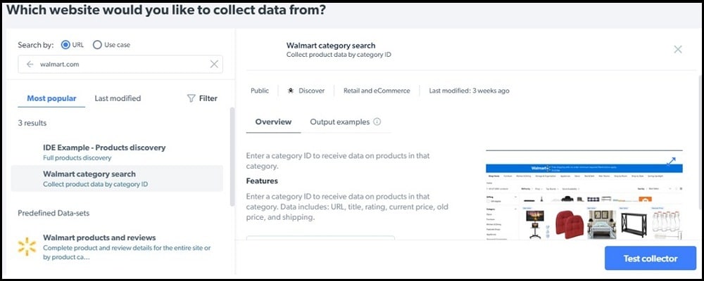
Task: Select the URL search radio button
Action: point(65,45)
